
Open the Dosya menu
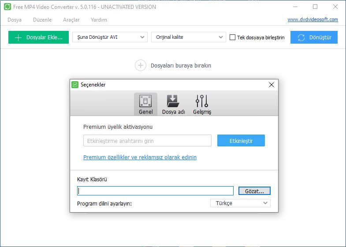(15, 20)
